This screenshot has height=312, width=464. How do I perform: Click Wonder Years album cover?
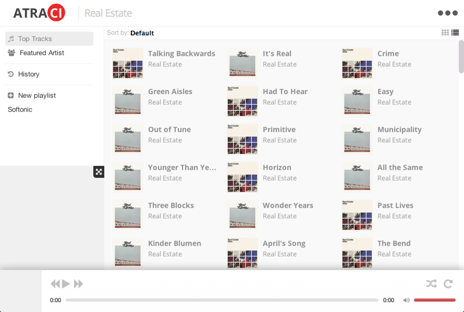pos(242,215)
